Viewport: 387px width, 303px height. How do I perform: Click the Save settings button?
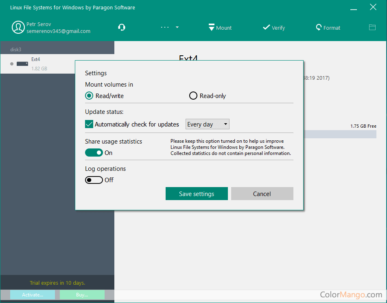[197, 194]
